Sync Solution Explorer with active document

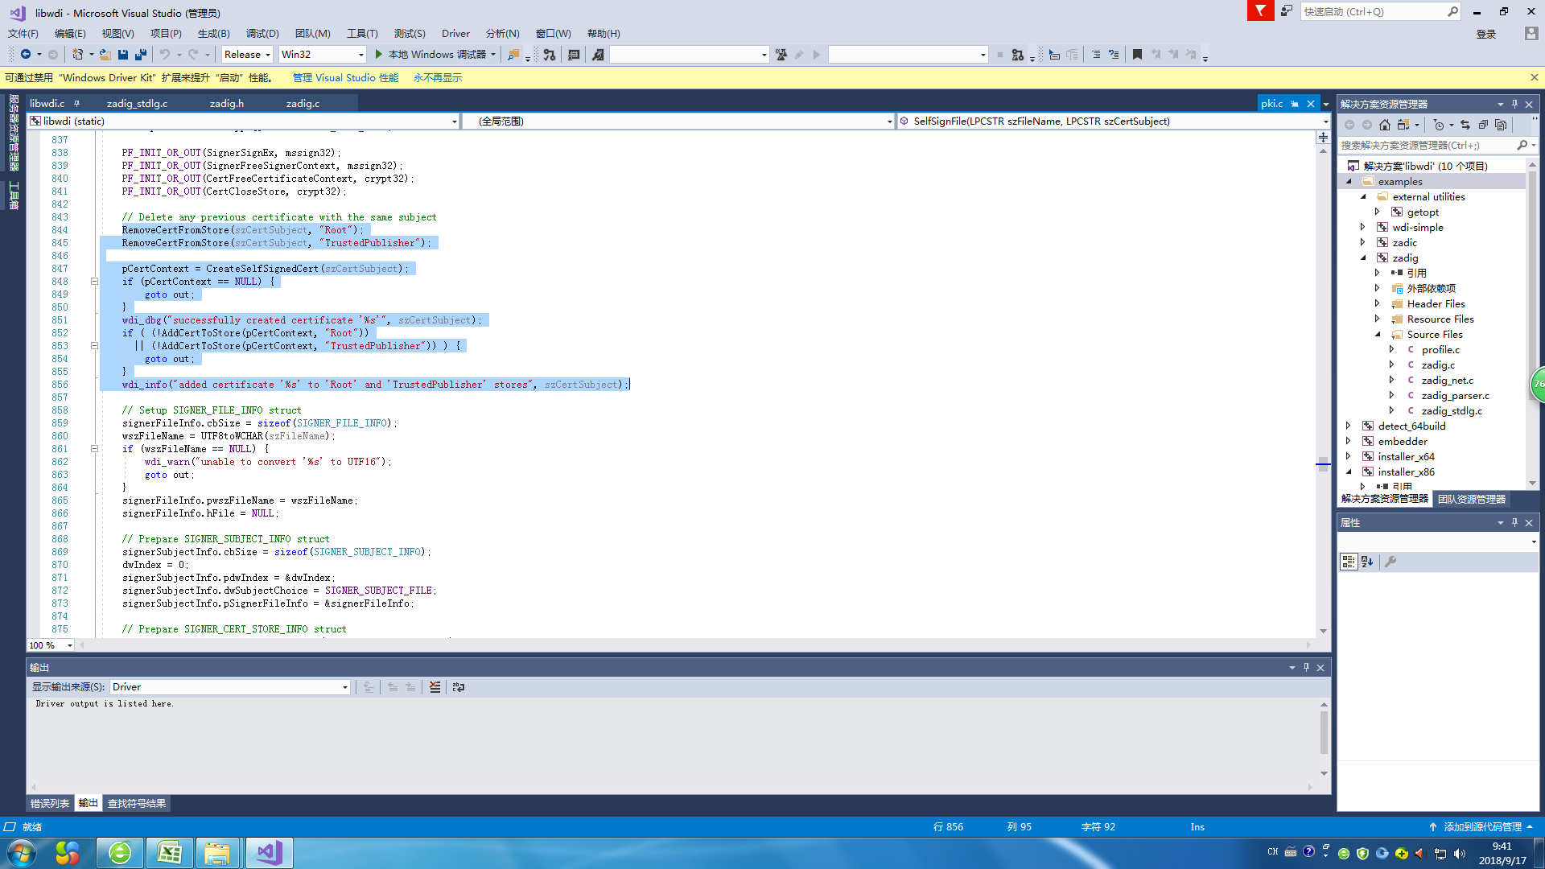[x=1465, y=125]
